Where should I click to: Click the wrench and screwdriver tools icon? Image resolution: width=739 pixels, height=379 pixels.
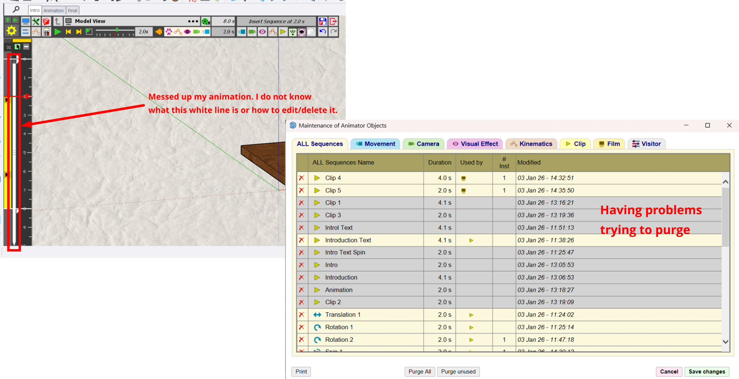click(36, 21)
